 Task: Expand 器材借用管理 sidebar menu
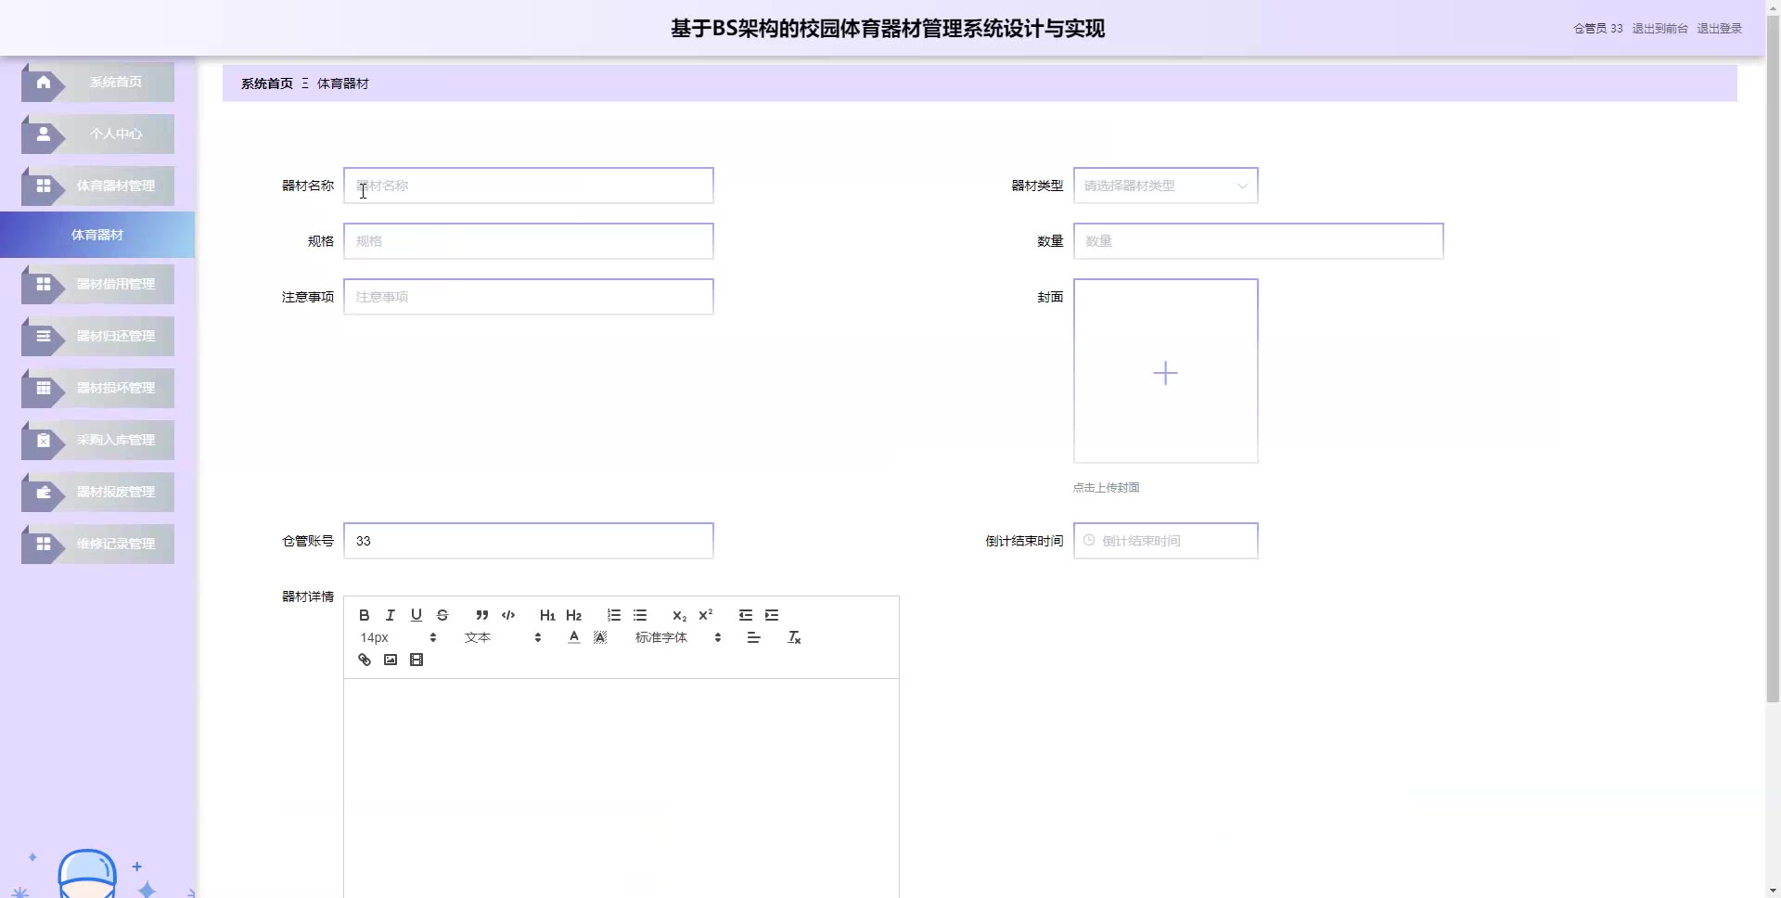[x=97, y=284]
